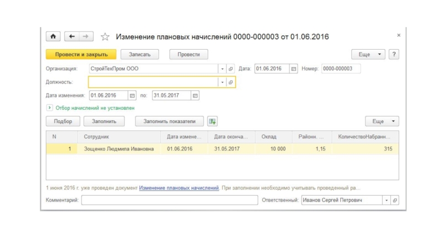This screenshot has height=248, width=441.
Task: Open calendar for Дата изменения
Action: point(132,95)
